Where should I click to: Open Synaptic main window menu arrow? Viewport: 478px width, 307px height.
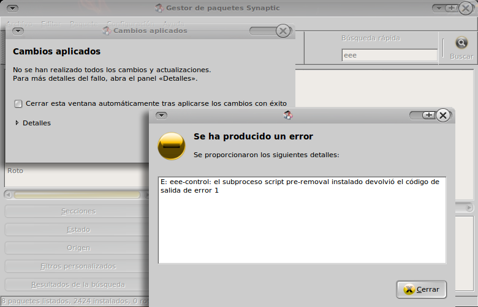(12, 8)
